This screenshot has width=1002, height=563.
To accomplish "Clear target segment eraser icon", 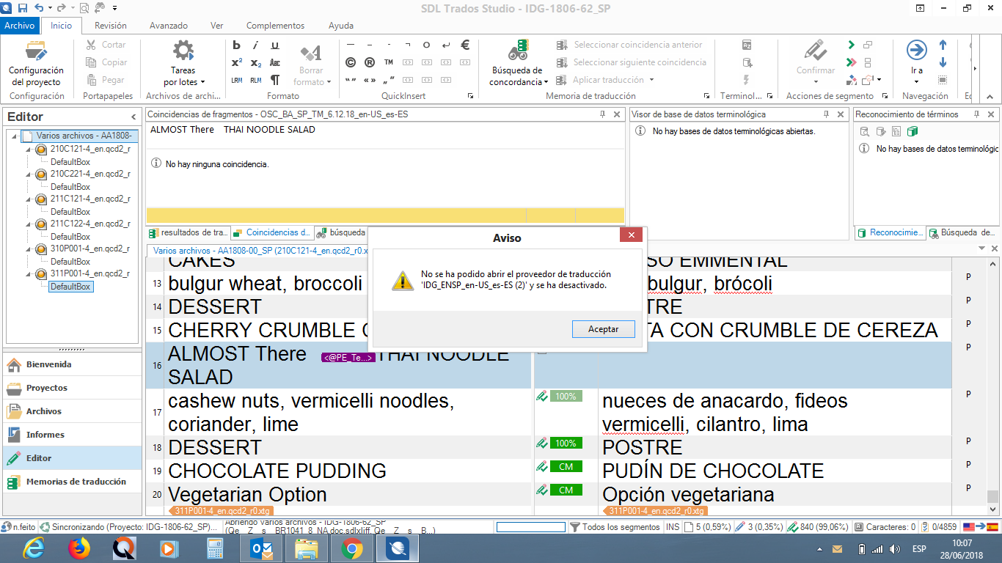I will [851, 80].
